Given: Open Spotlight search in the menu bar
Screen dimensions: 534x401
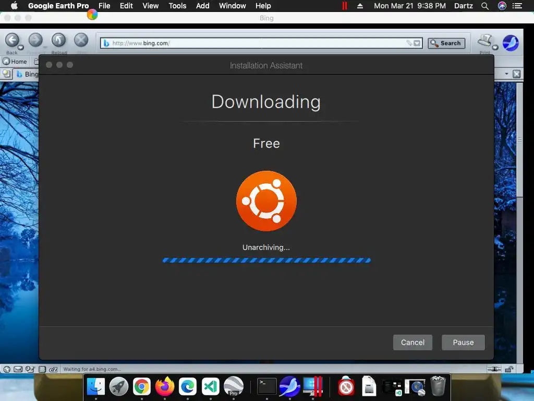Looking at the screenshot, I should coord(485,6).
